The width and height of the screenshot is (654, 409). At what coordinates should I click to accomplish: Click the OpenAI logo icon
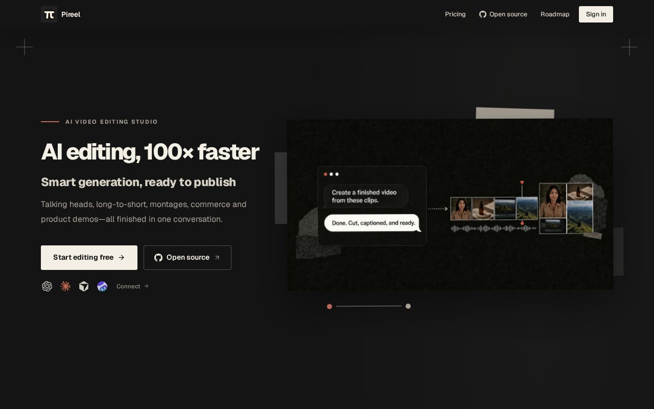pos(47,286)
